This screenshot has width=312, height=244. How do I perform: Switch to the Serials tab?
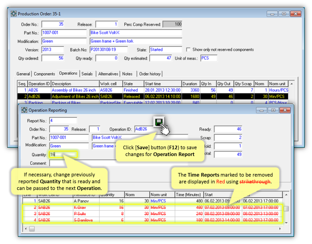pyautogui.click(x=87, y=74)
